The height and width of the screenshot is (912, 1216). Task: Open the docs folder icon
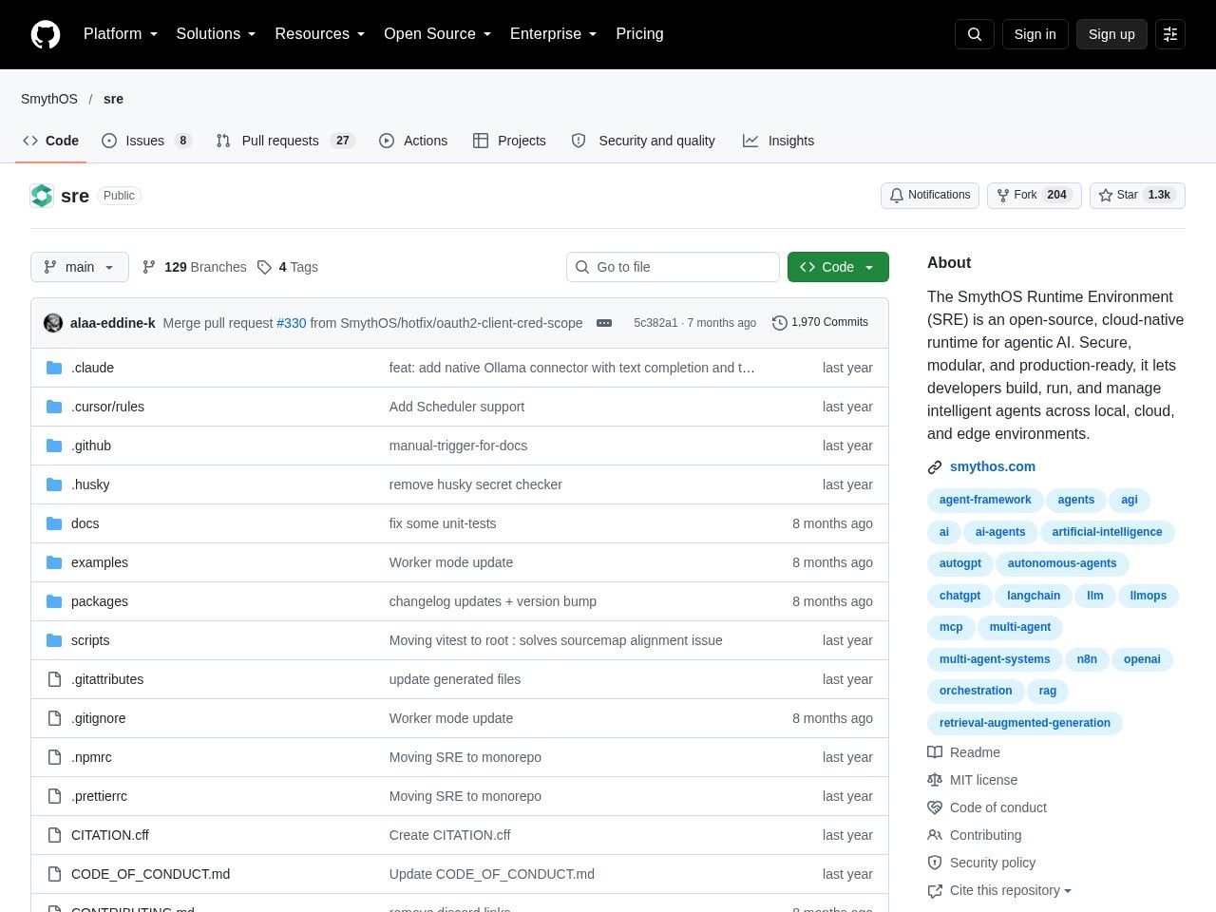(x=54, y=523)
